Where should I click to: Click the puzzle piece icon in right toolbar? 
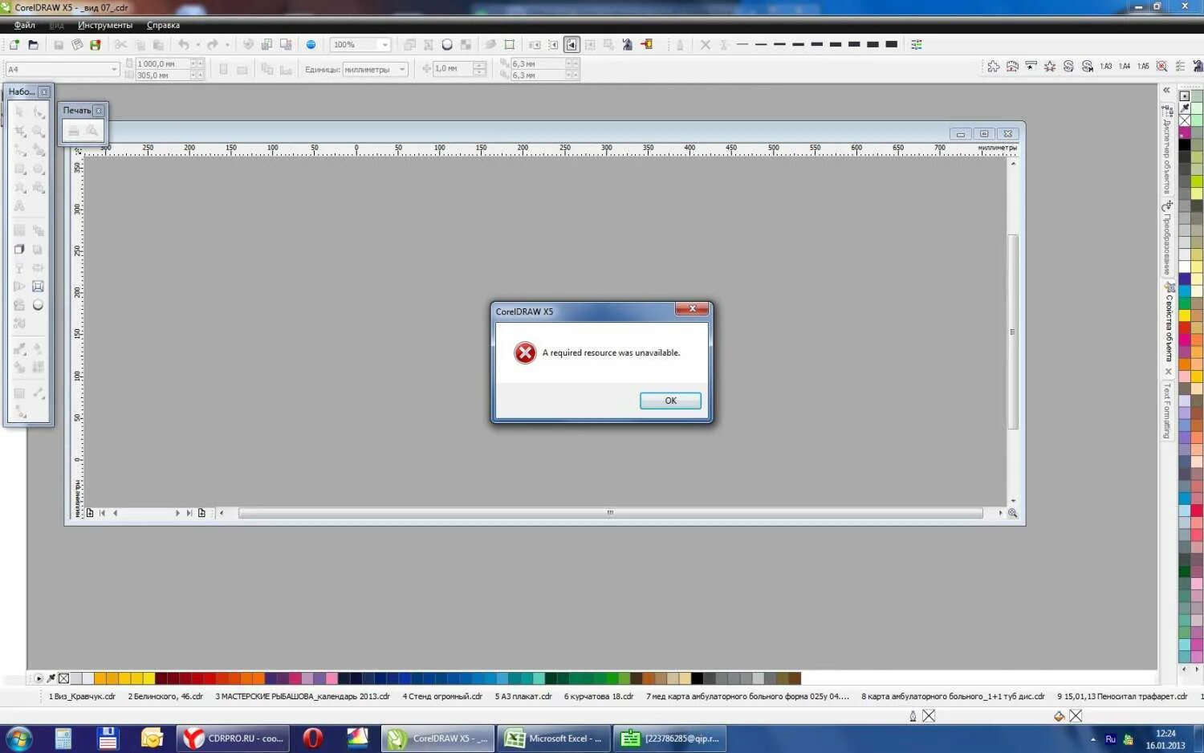tap(994, 66)
